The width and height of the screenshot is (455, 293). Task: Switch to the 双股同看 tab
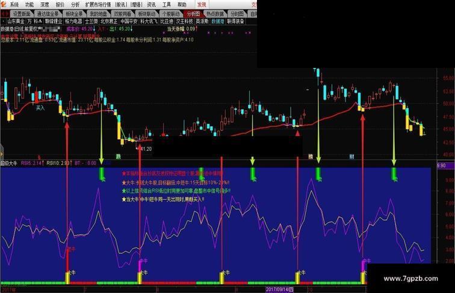click(122, 14)
